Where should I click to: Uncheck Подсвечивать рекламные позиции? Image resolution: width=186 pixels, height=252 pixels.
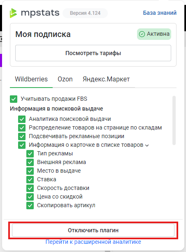tap(22, 136)
